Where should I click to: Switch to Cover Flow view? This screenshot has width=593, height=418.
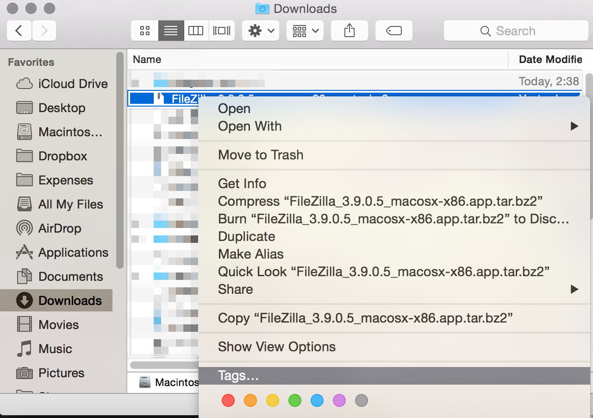click(x=222, y=31)
